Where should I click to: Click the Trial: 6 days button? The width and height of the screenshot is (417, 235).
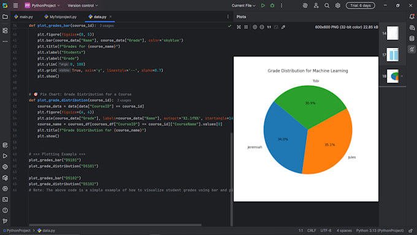[x=361, y=6]
